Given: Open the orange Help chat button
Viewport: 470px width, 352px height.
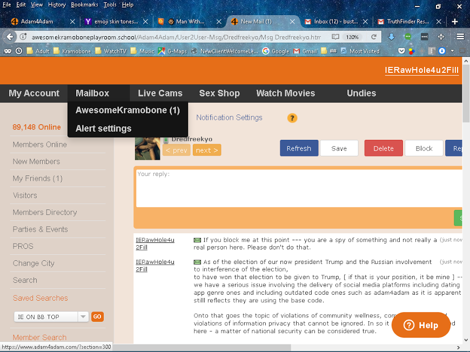Looking at the screenshot, I should 421,325.
